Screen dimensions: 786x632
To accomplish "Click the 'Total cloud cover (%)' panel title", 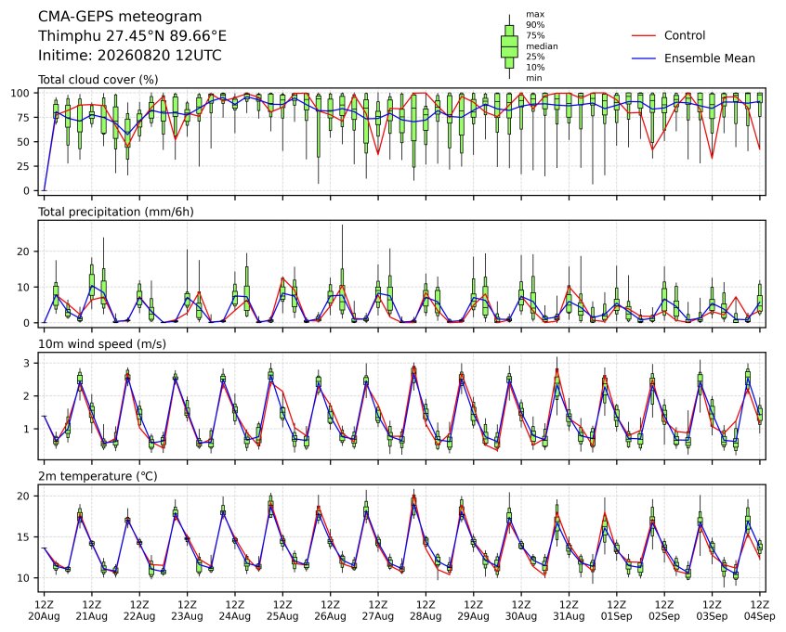I will [x=98, y=80].
